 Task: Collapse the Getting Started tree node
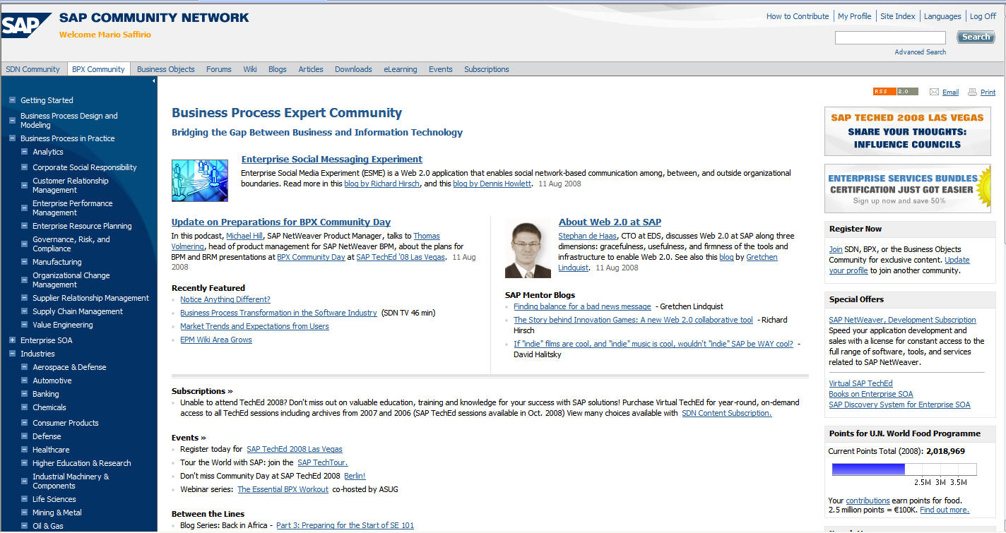coord(12,100)
